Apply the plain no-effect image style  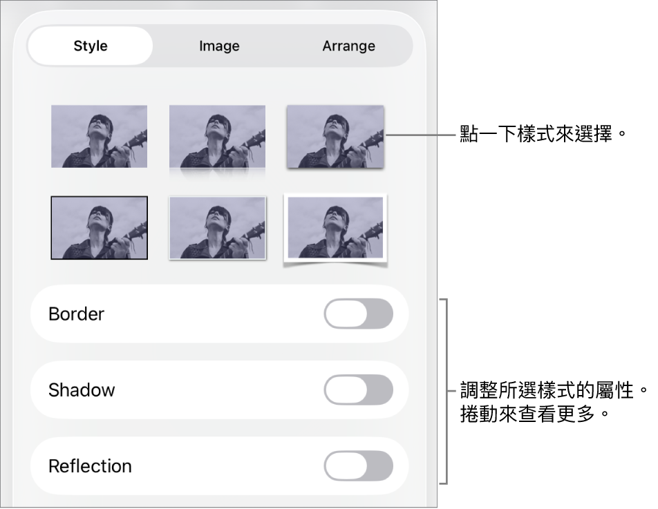coord(99,136)
